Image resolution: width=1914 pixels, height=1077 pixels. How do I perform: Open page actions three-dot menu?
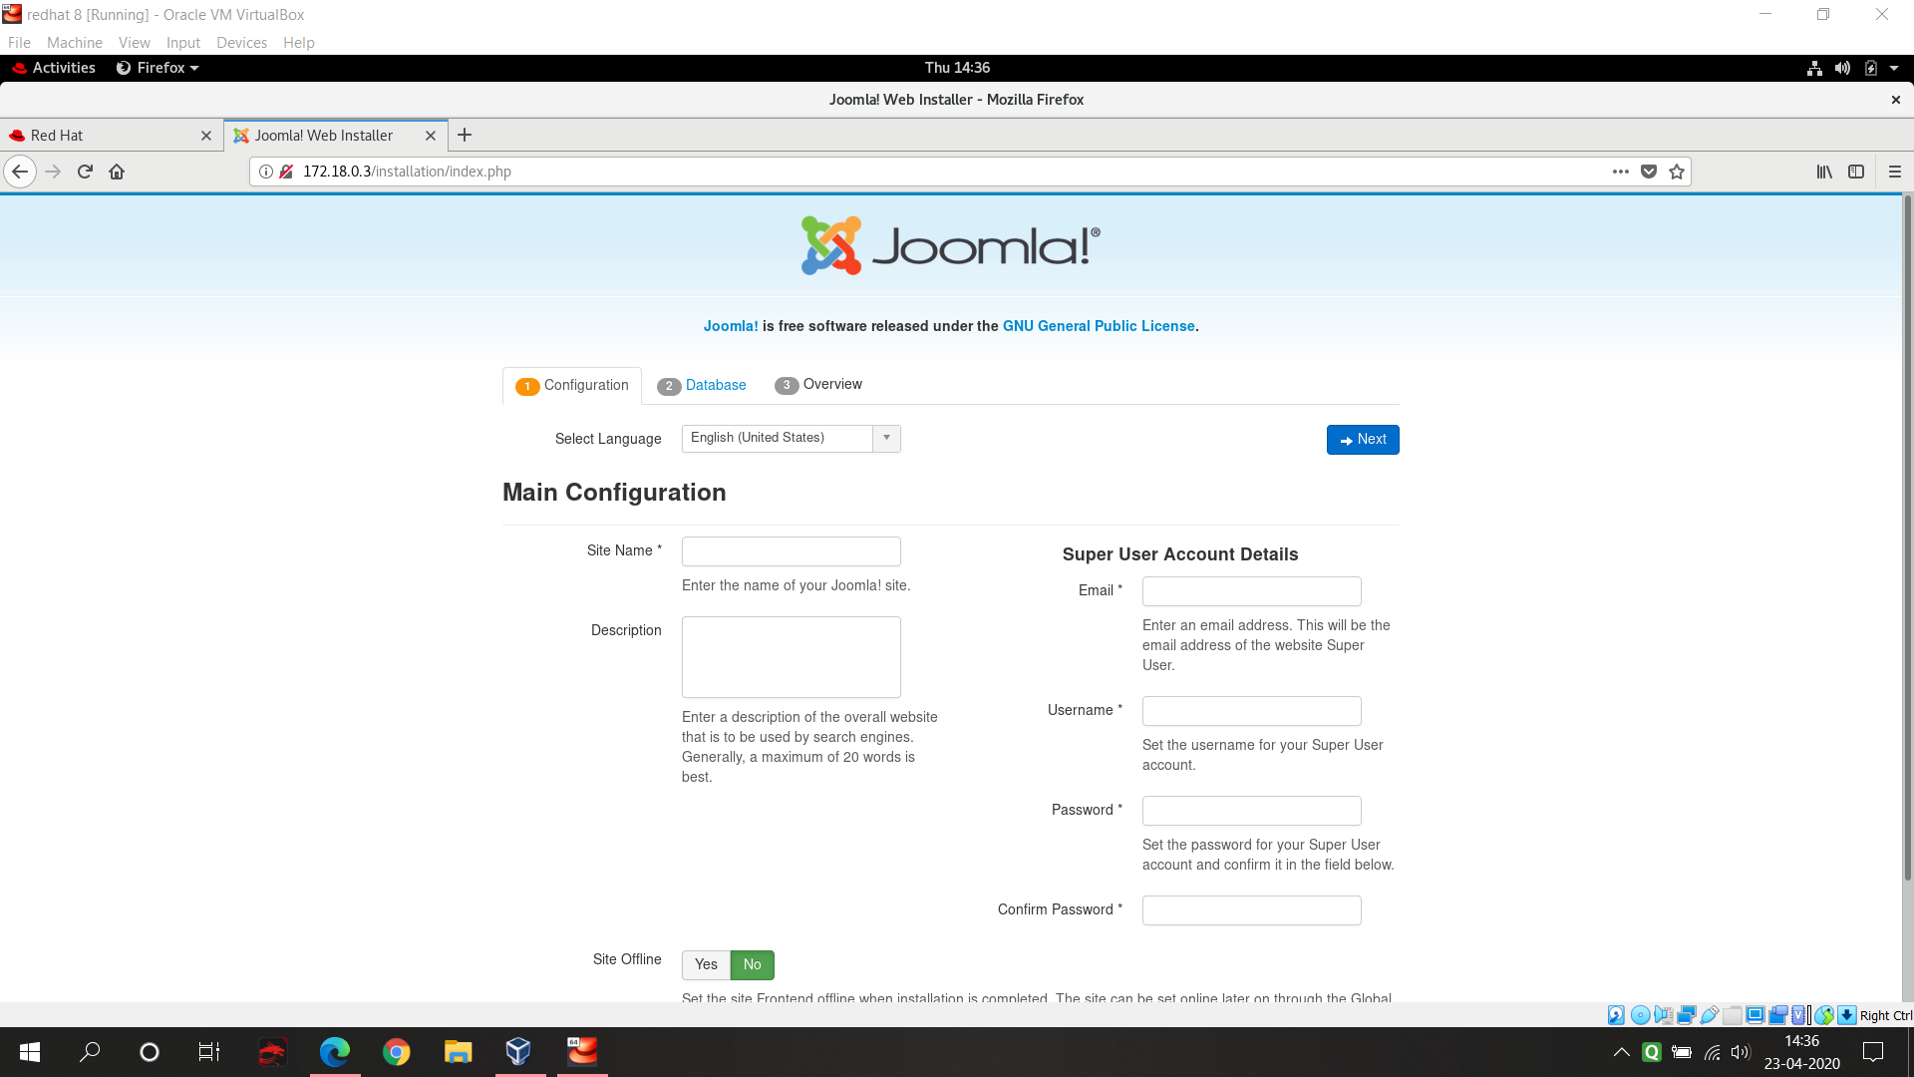click(1621, 172)
